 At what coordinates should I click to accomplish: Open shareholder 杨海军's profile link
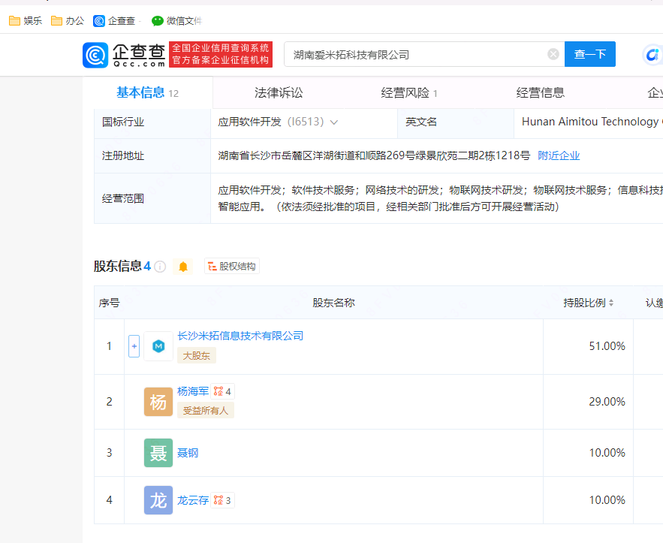pyautogui.click(x=193, y=391)
